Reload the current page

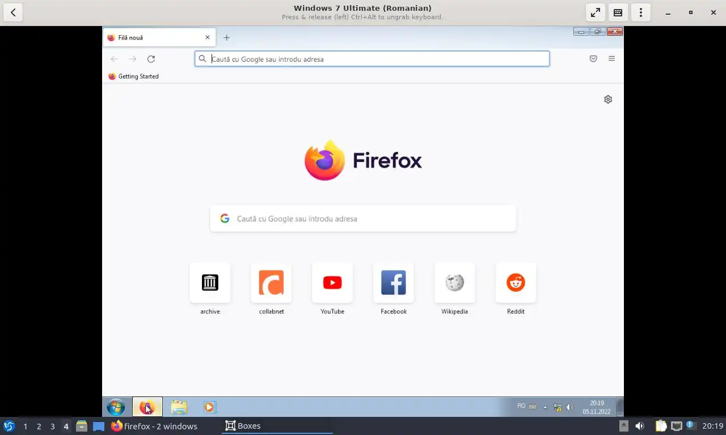[151, 59]
